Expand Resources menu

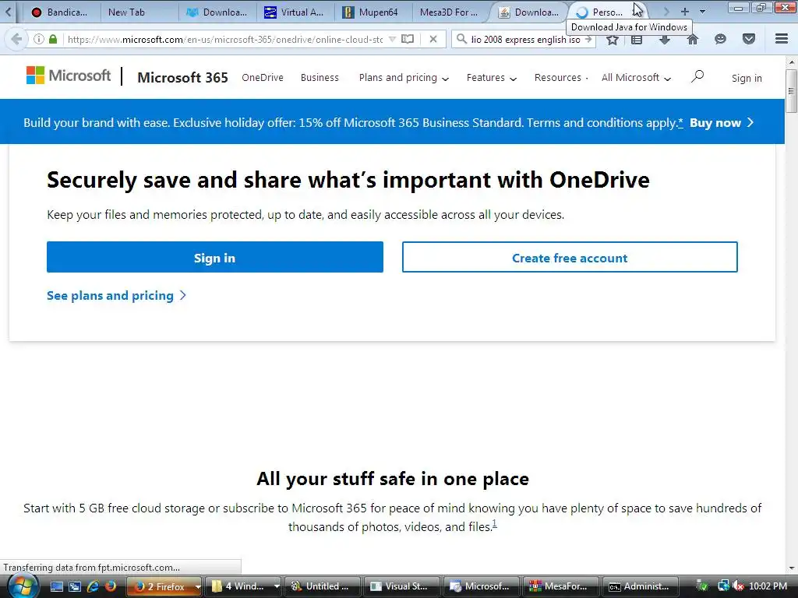pos(561,78)
